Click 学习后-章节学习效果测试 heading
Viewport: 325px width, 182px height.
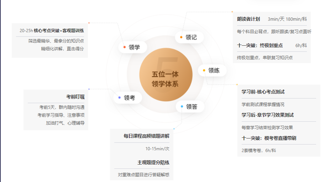[x=267, y=115]
